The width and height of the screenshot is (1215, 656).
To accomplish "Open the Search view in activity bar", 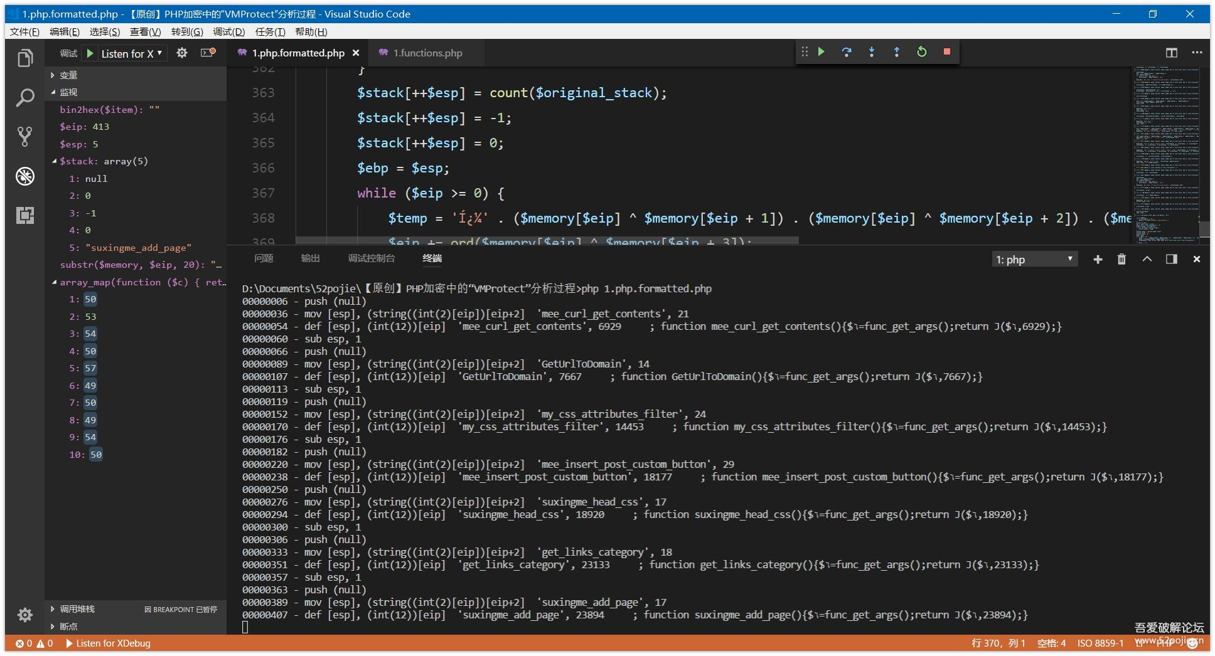I will pyautogui.click(x=25, y=97).
